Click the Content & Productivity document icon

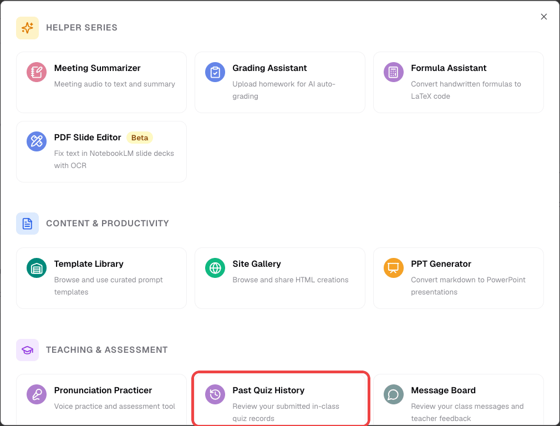pos(28,224)
